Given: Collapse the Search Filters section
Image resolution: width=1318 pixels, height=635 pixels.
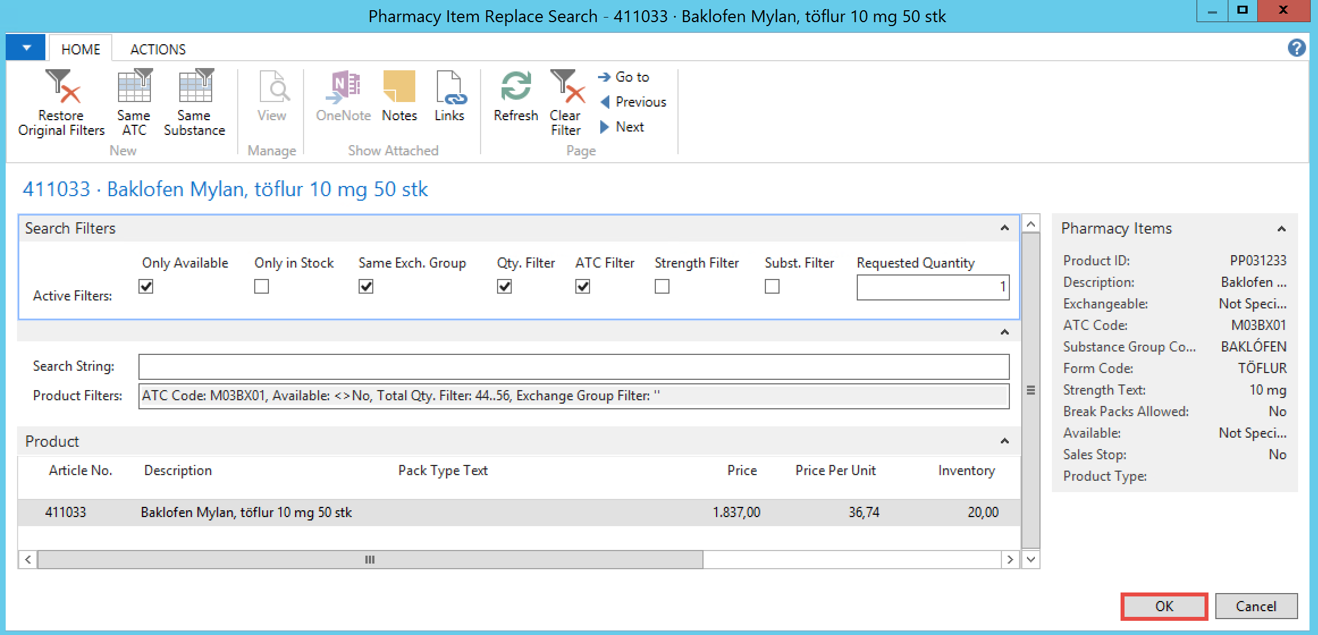Looking at the screenshot, I should (x=1004, y=228).
